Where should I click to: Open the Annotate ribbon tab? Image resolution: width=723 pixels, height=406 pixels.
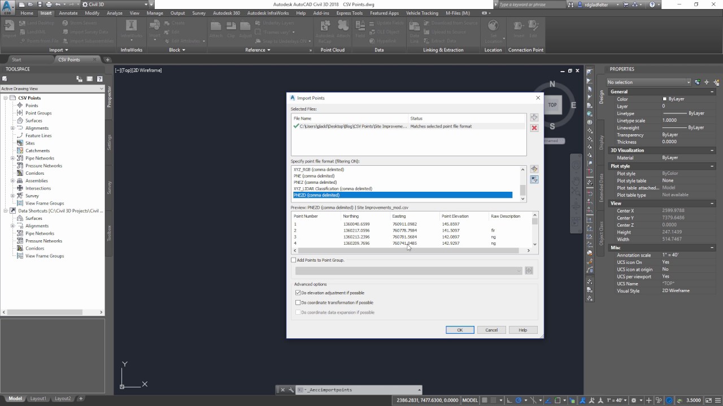(68, 13)
